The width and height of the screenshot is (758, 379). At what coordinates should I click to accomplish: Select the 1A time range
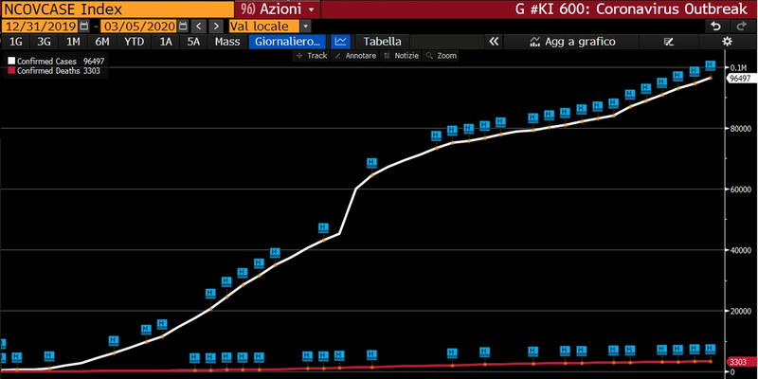point(166,42)
